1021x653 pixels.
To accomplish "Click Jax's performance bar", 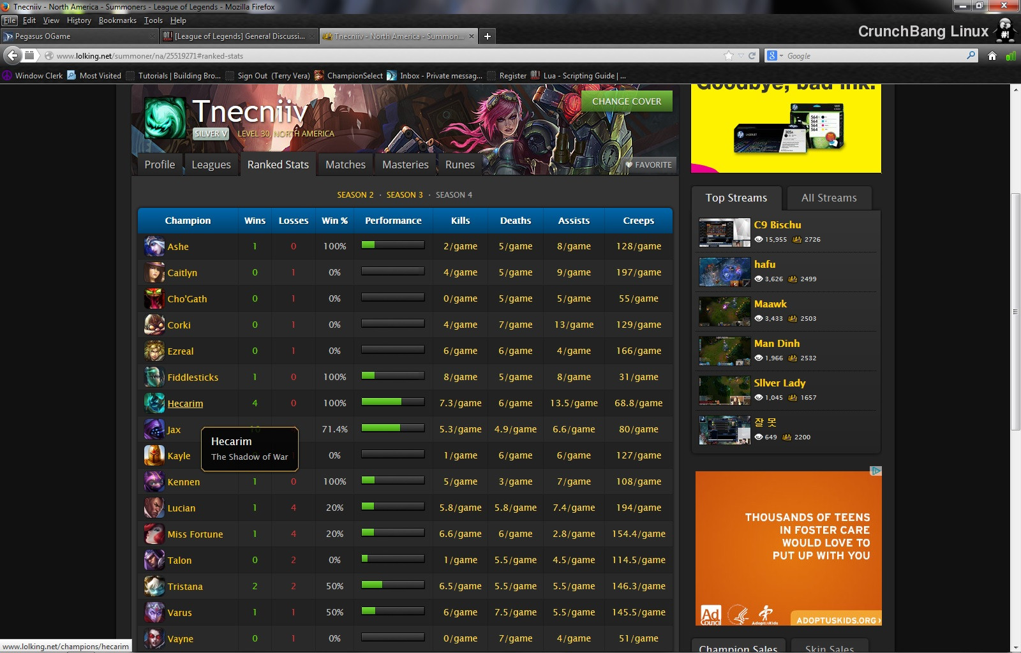I will pos(392,428).
